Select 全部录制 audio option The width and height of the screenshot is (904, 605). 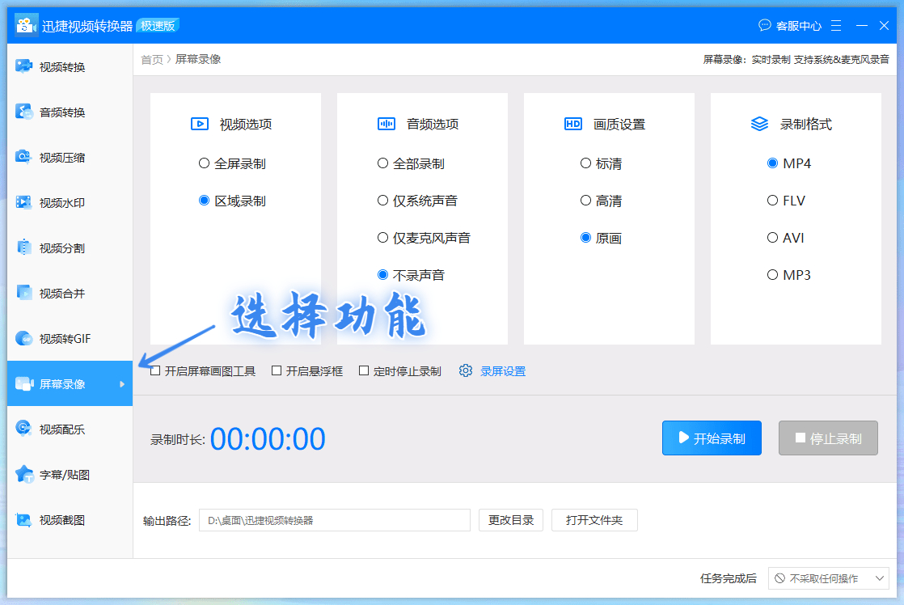click(x=411, y=164)
